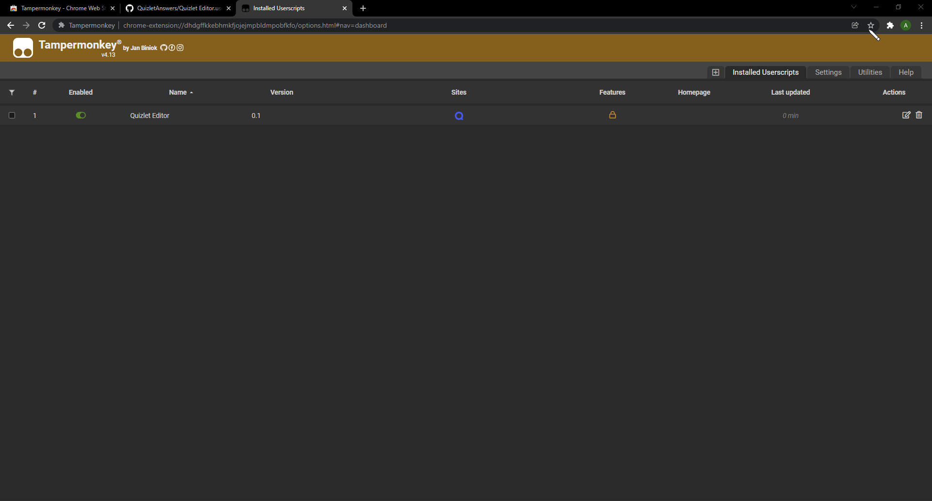Switch to Installed Userscripts tab
Viewport: 932px width, 501px height.
(766, 72)
